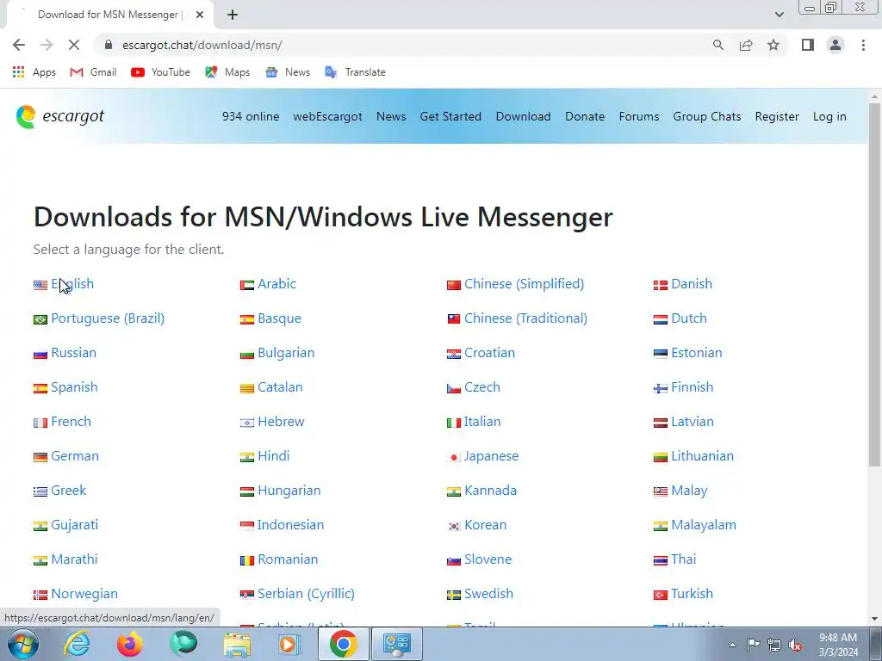This screenshot has width=882, height=661.
Task: Open the Log in page
Action: [x=829, y=116]
